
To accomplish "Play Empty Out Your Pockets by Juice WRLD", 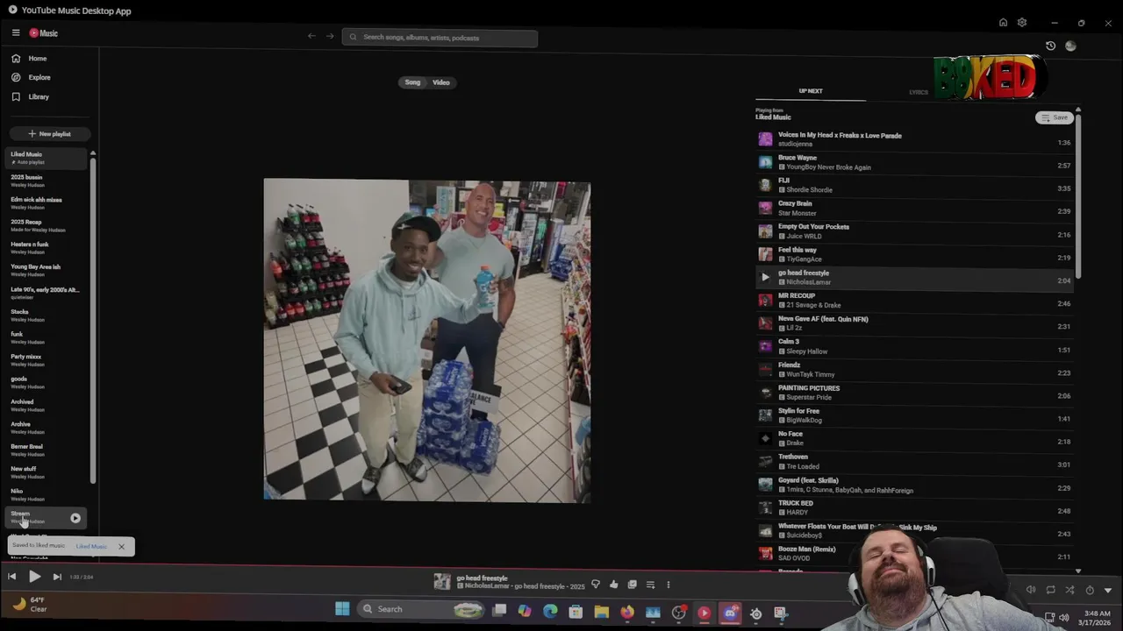I will (915, 231).
